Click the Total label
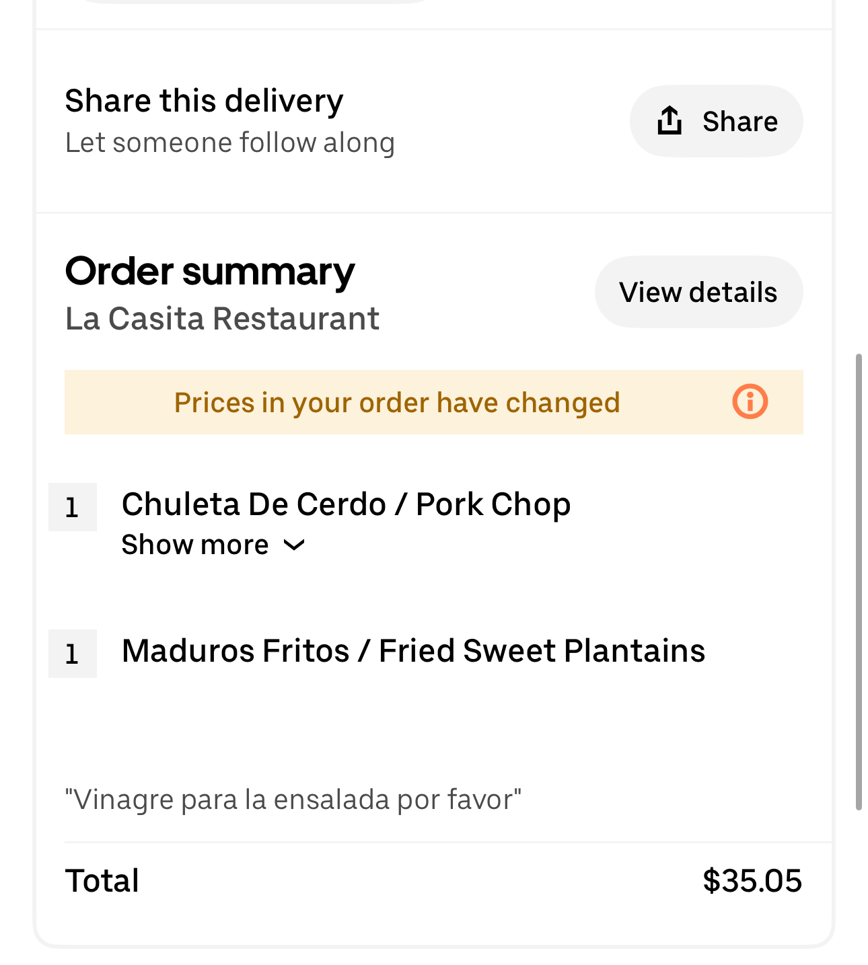The image size is (868, 965). pyautogui.click(x=102, y=881)
